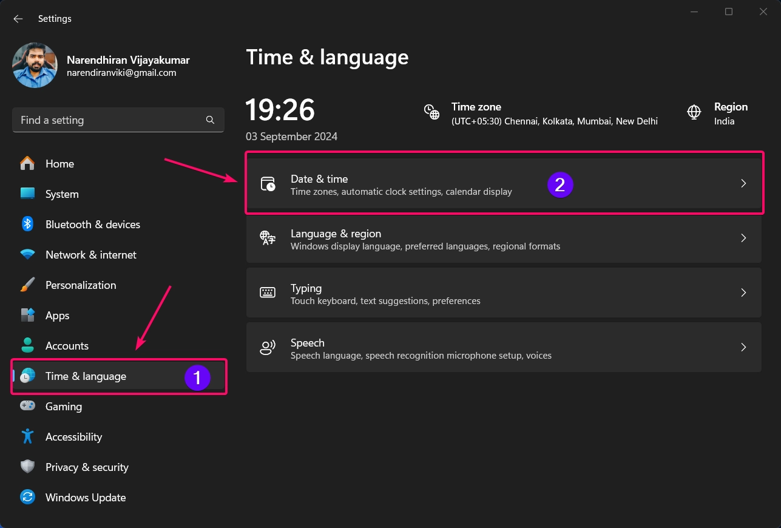
Task: Open Accounts settings
Action: [118, 346]
